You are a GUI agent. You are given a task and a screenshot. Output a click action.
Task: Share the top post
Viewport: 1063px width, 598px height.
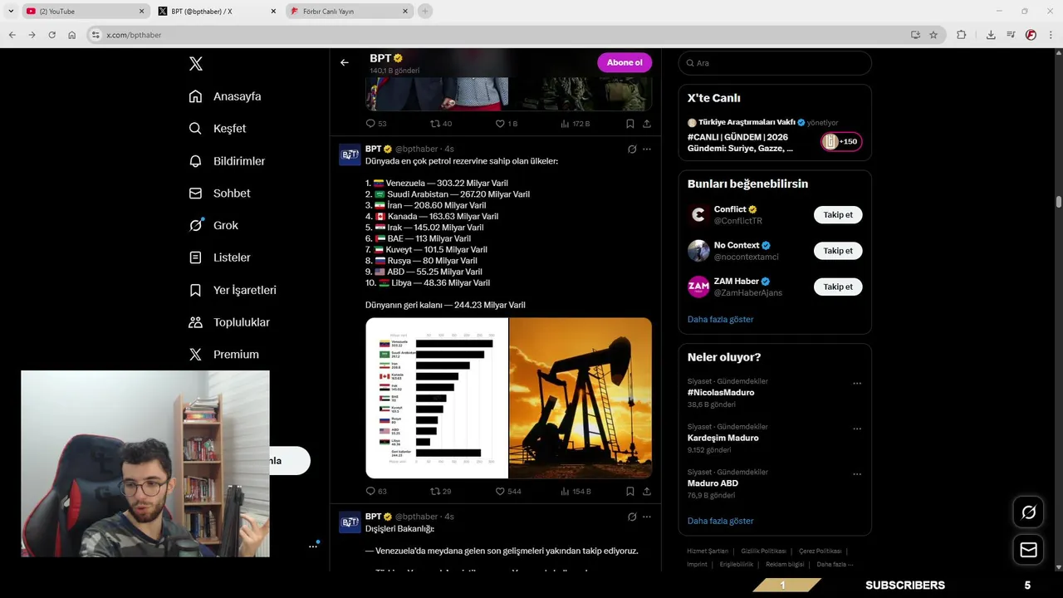coord(647,123)
